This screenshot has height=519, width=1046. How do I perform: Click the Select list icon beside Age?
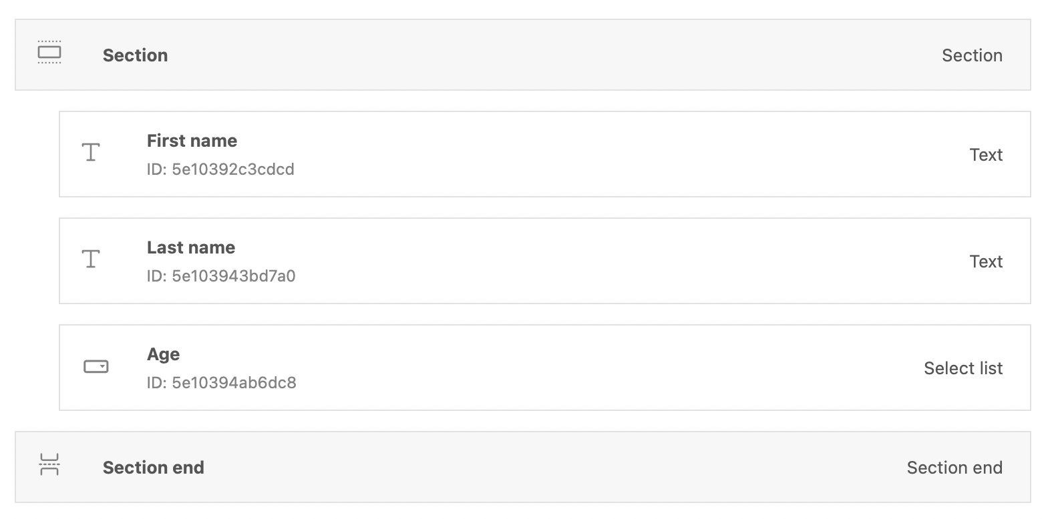click(x=95, y=366)
